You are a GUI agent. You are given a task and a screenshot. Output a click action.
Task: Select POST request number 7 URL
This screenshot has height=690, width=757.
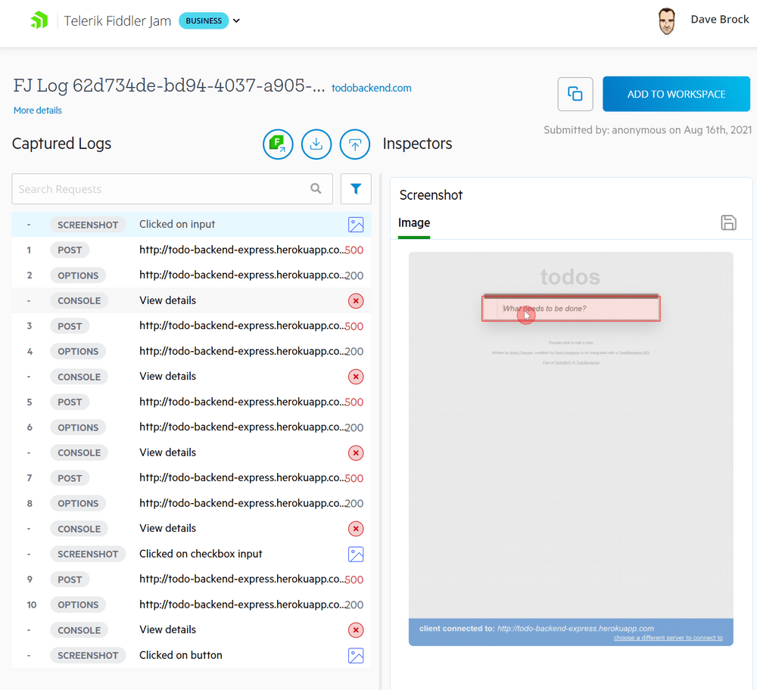tap(242, 477)
